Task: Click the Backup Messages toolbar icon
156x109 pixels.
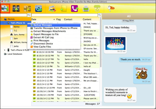Action: 5,9
